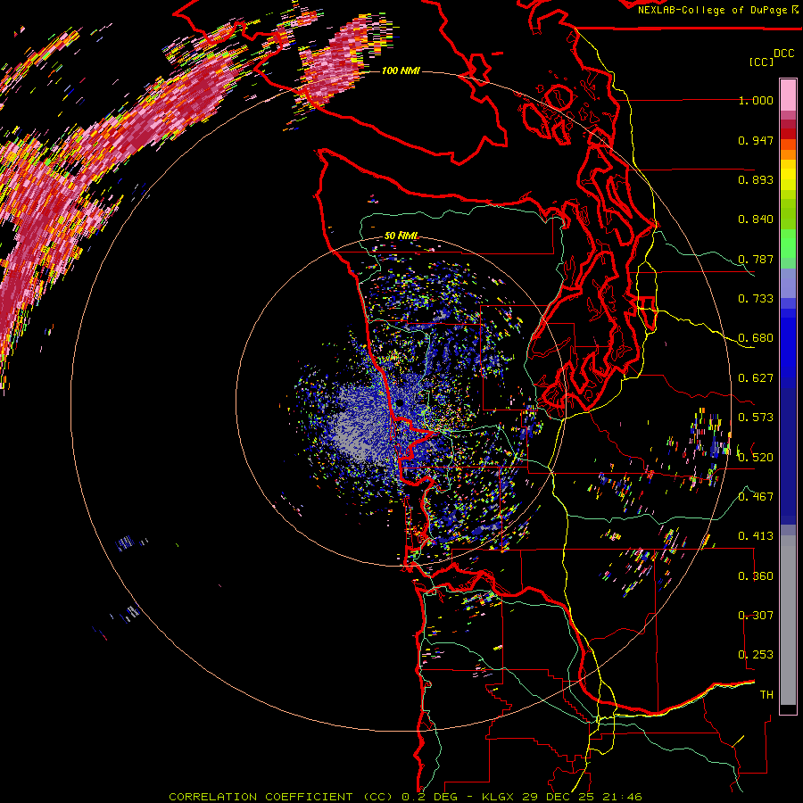
Task: Click the 0.733 scale value
Action: pos(756,299)
